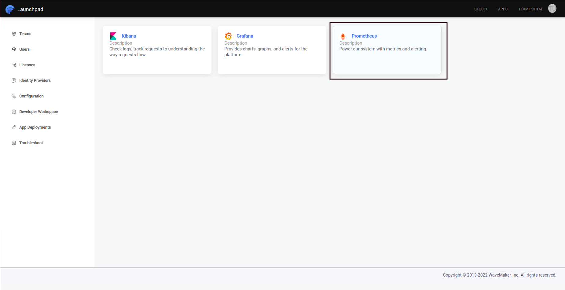
Task: Click the App Deployments sidebar icon
Action: (14, 127)
